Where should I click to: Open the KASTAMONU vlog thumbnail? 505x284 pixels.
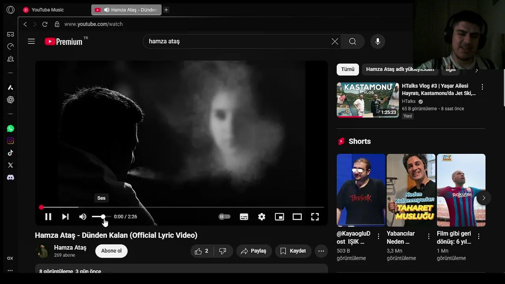(x=368, y=100)
